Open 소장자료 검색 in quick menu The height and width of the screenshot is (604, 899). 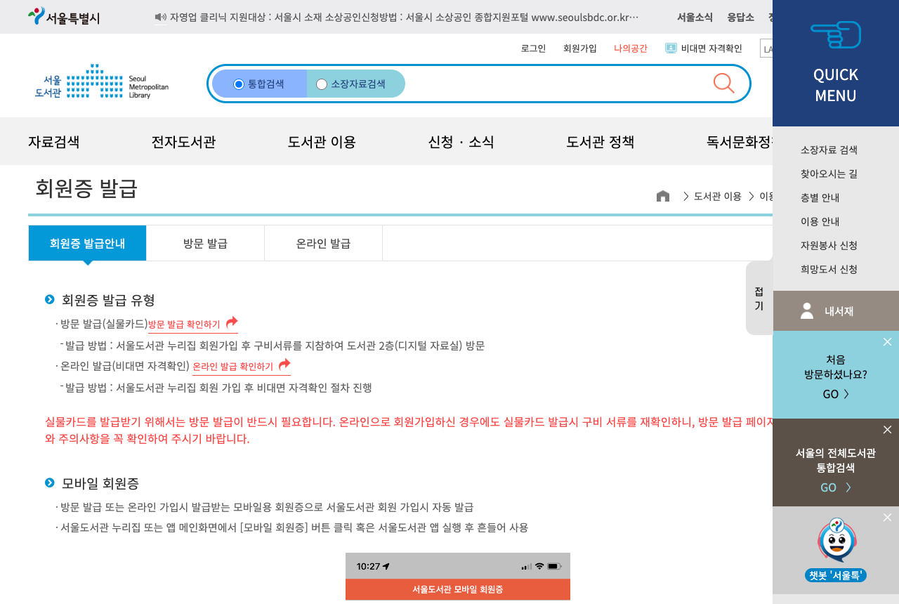[829, 150]
